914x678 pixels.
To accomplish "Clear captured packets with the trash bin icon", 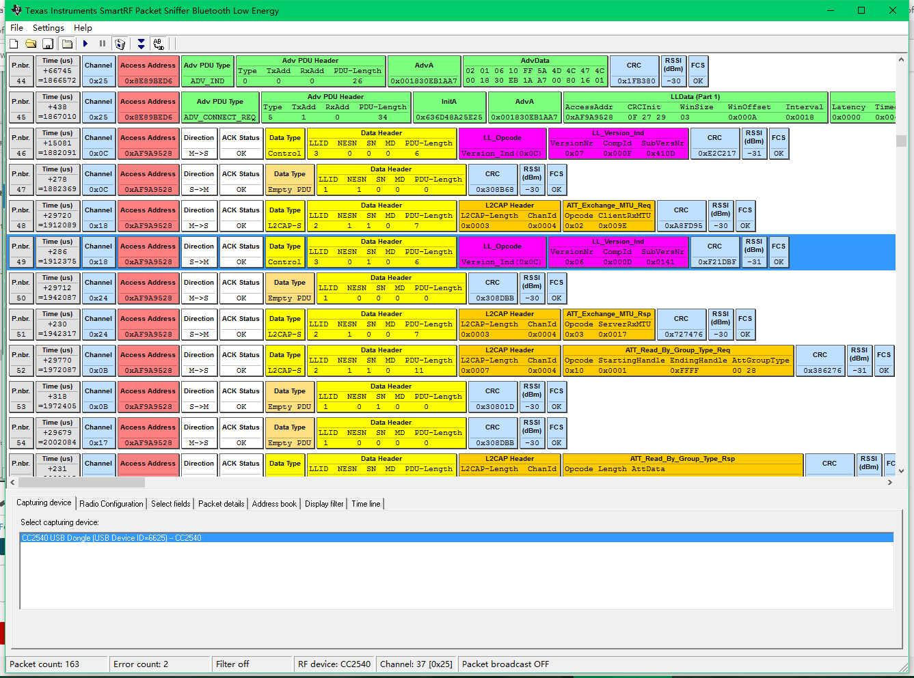I will pos(120,44).
